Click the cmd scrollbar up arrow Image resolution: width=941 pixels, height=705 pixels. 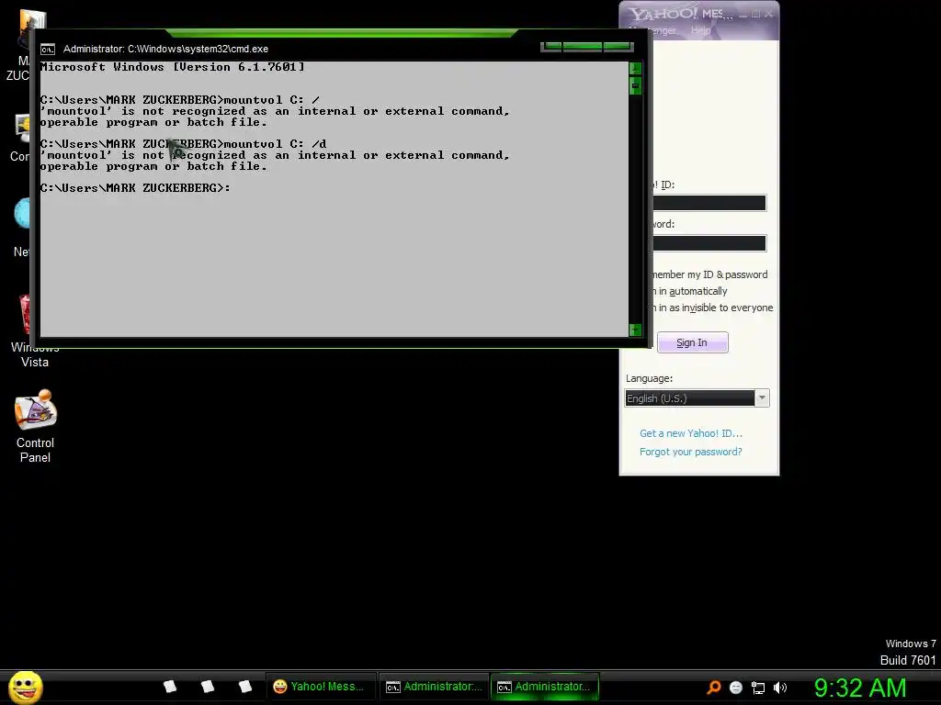click(635, 68)
